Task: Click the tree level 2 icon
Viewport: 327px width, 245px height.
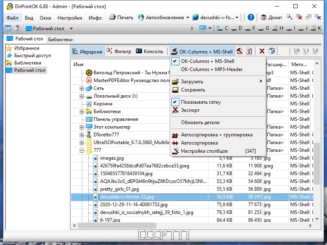Action: point(315,51)
